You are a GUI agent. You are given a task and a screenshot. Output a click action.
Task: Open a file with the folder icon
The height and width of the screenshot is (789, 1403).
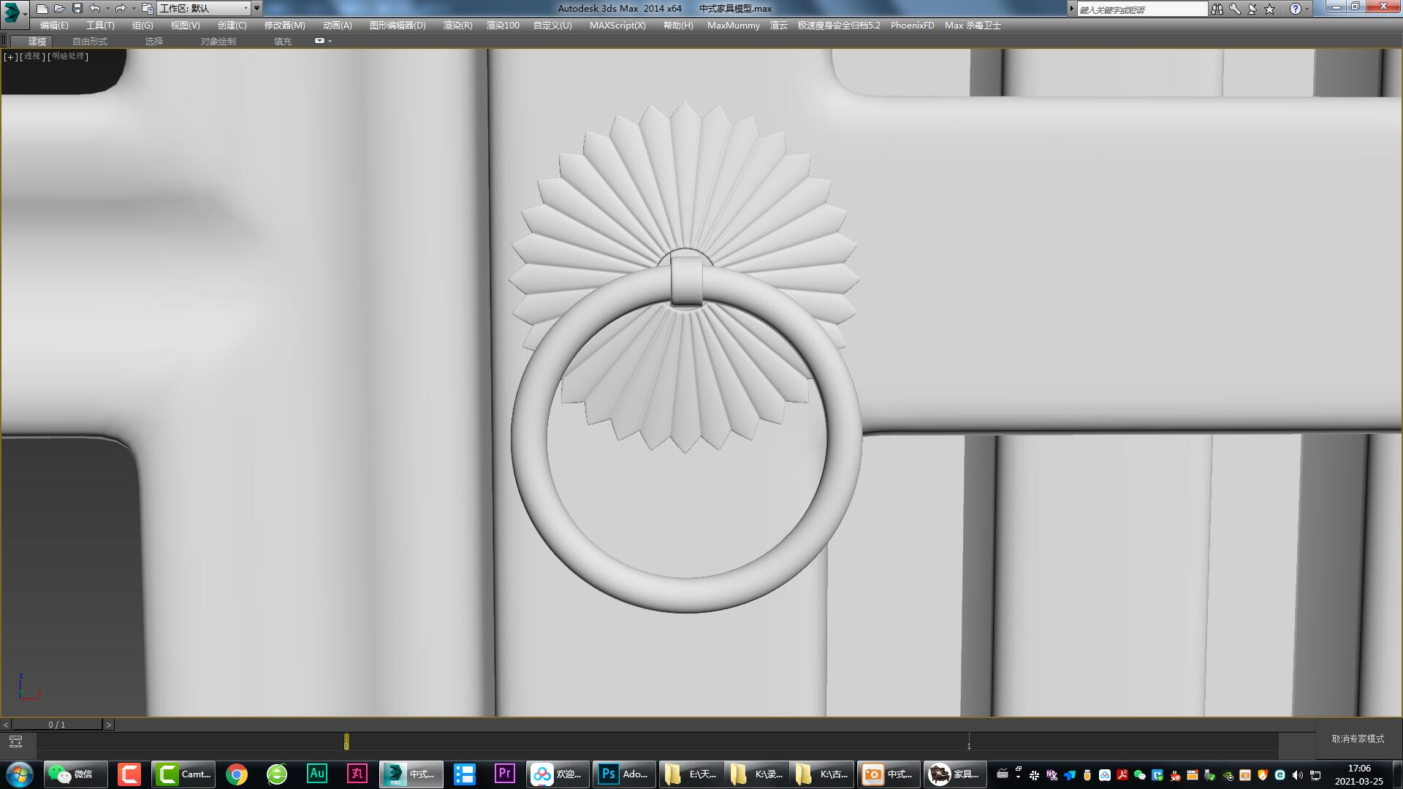tap(60, 9)
